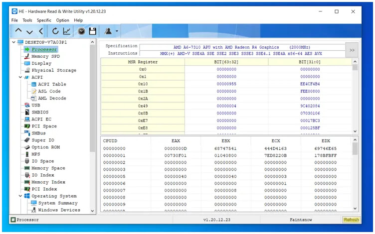The image size is (375, 234).
Task: Open Physical Storage in the tree
Action: point(54,70)
